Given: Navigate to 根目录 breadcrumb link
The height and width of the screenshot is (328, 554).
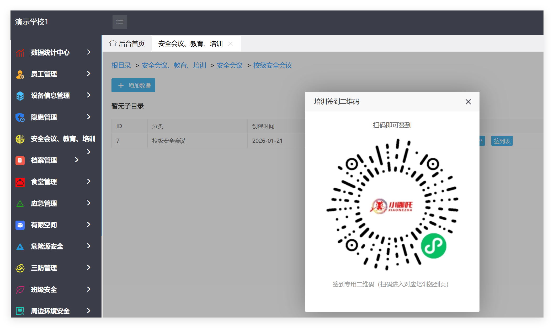Looking at the screenshot, I should click(x=121, y=65).
